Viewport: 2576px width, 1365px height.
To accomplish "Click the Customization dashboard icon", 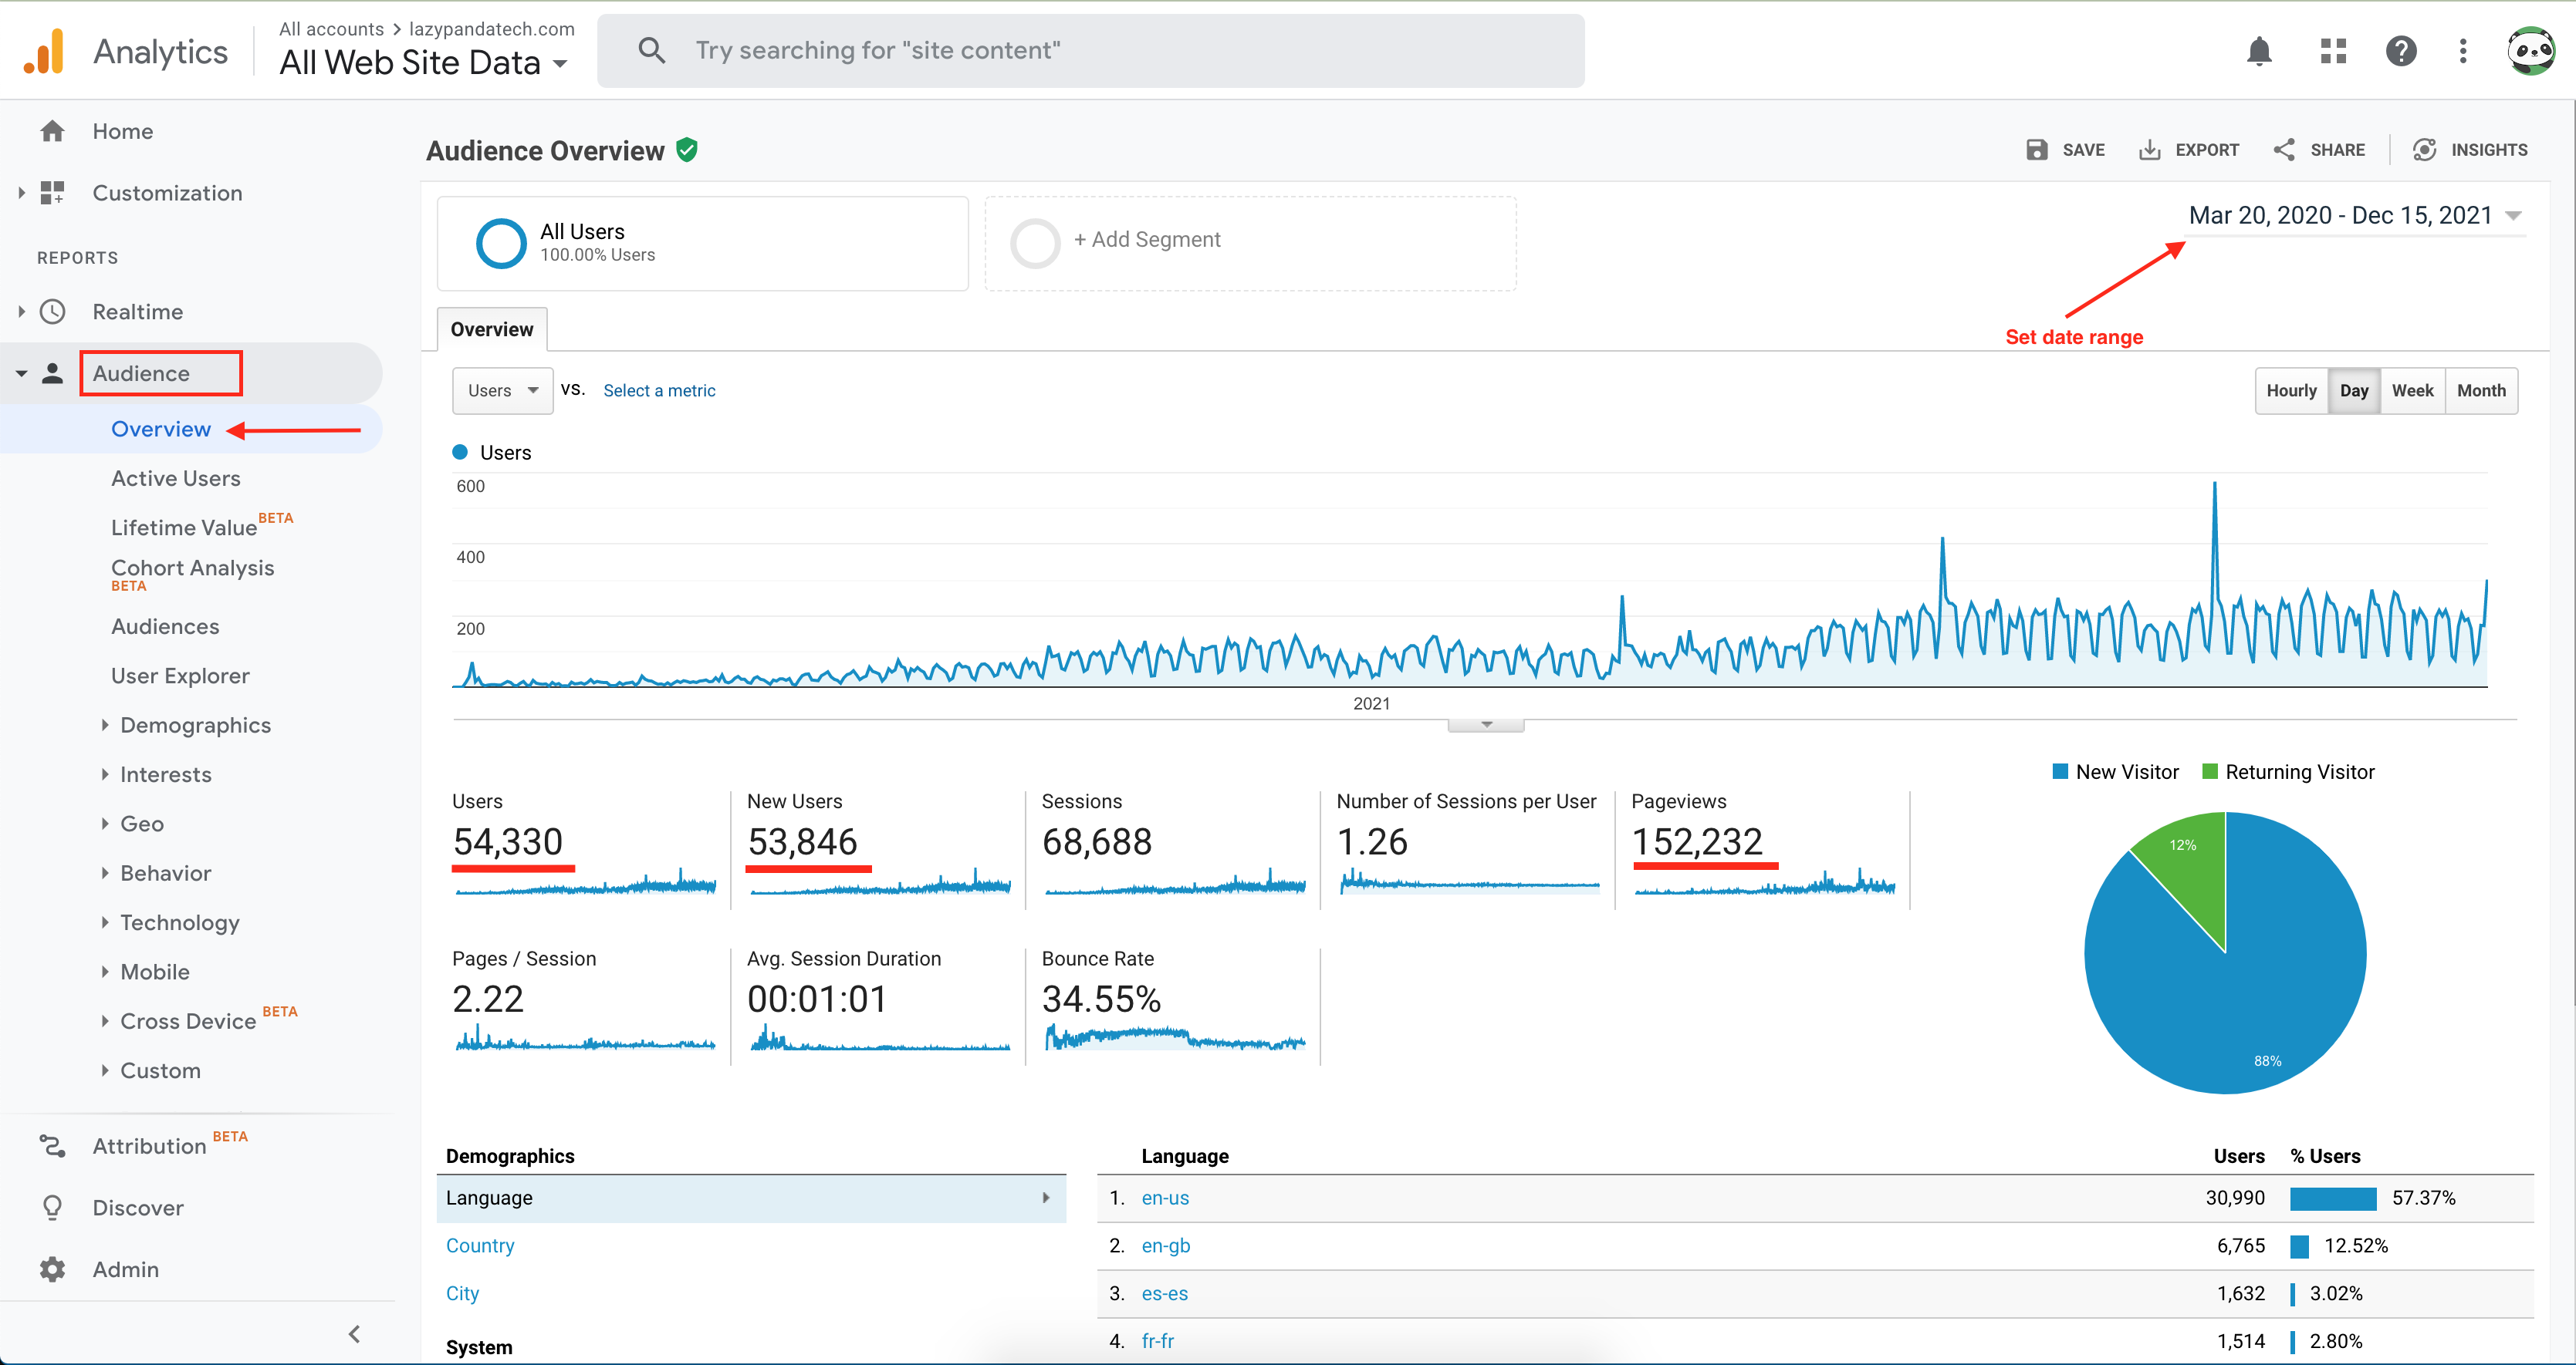I will click(x=52, y=193).
